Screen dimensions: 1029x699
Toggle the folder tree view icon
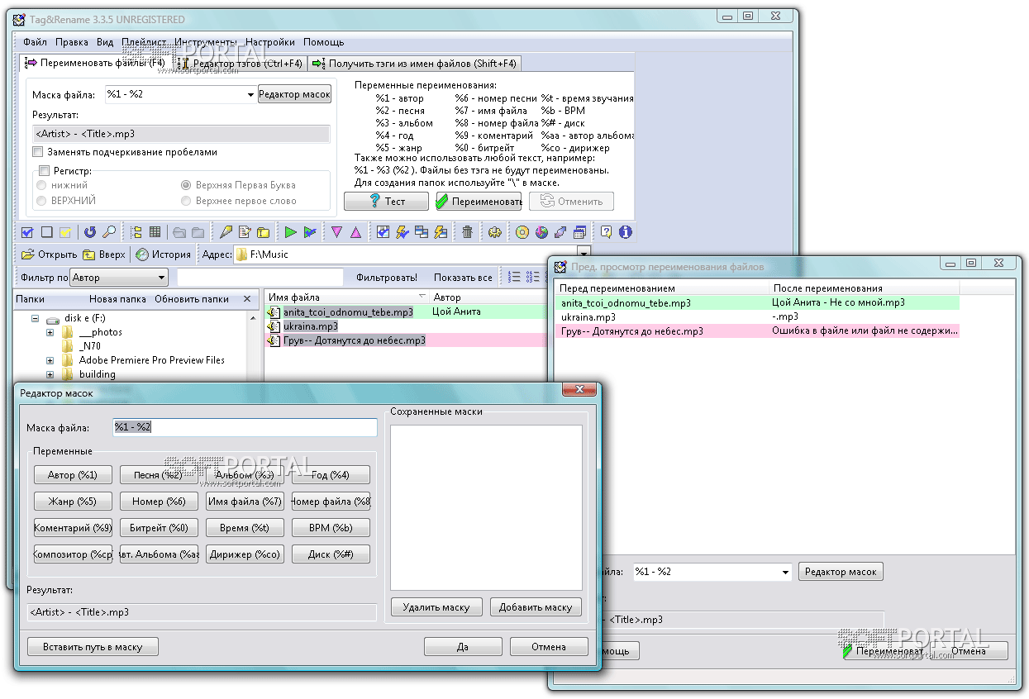tap(136, 232)
